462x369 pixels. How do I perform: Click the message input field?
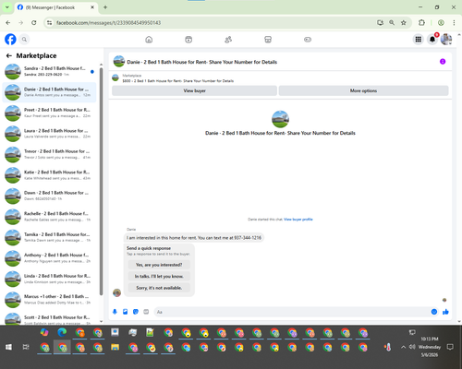click(x=293, y=312)
